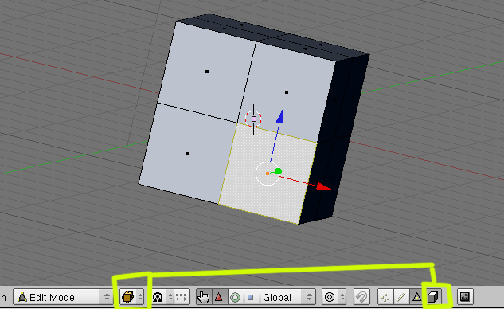This screenshot has width=504, height=309.
Task: Switch to vertex select mode
Action: click(x=385, y=297)
